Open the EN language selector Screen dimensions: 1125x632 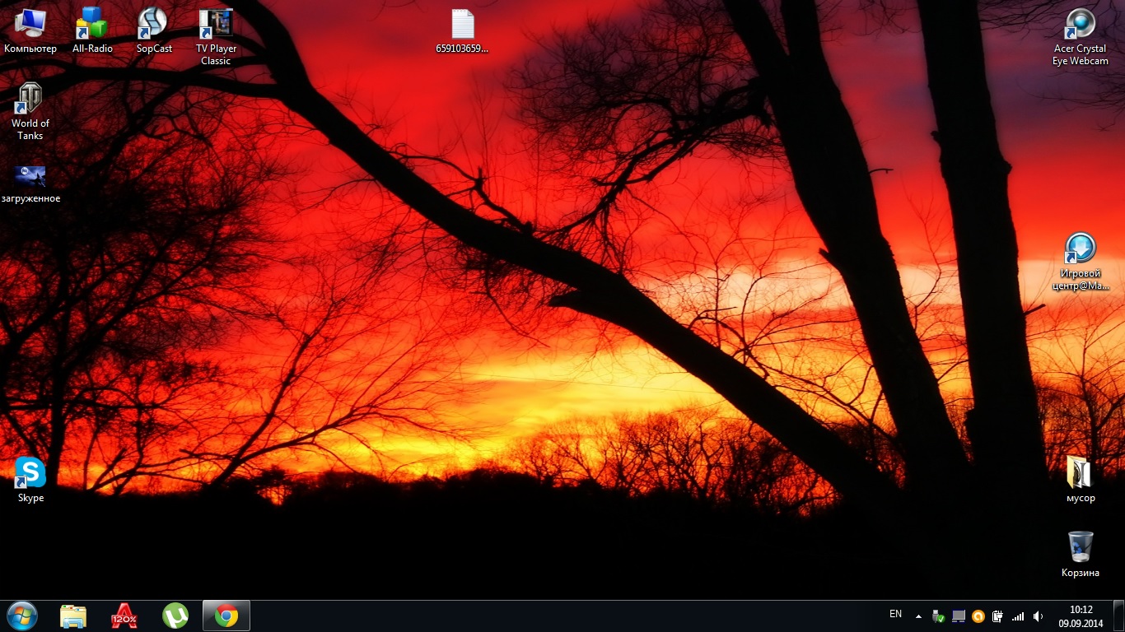click(896, 614)
